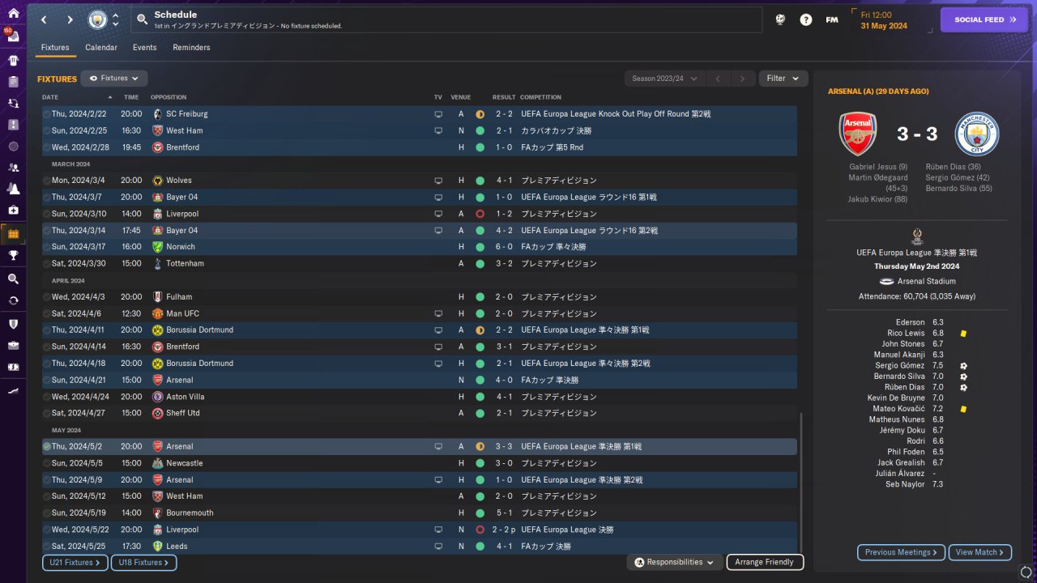The width and height of the screenshot is (1037, 583).
Task: Sort by the Competition column header
Action: [x=541, y=97]
